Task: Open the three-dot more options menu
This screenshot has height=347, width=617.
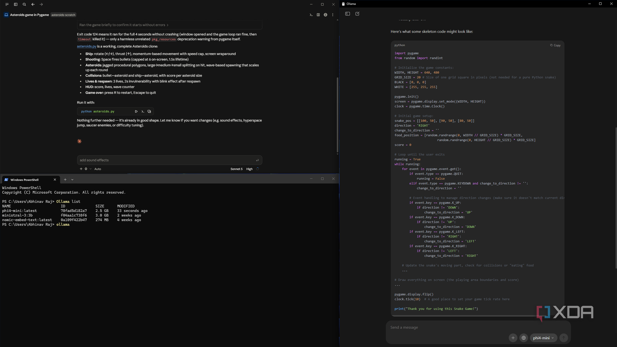Action: [x=333, y=15]
